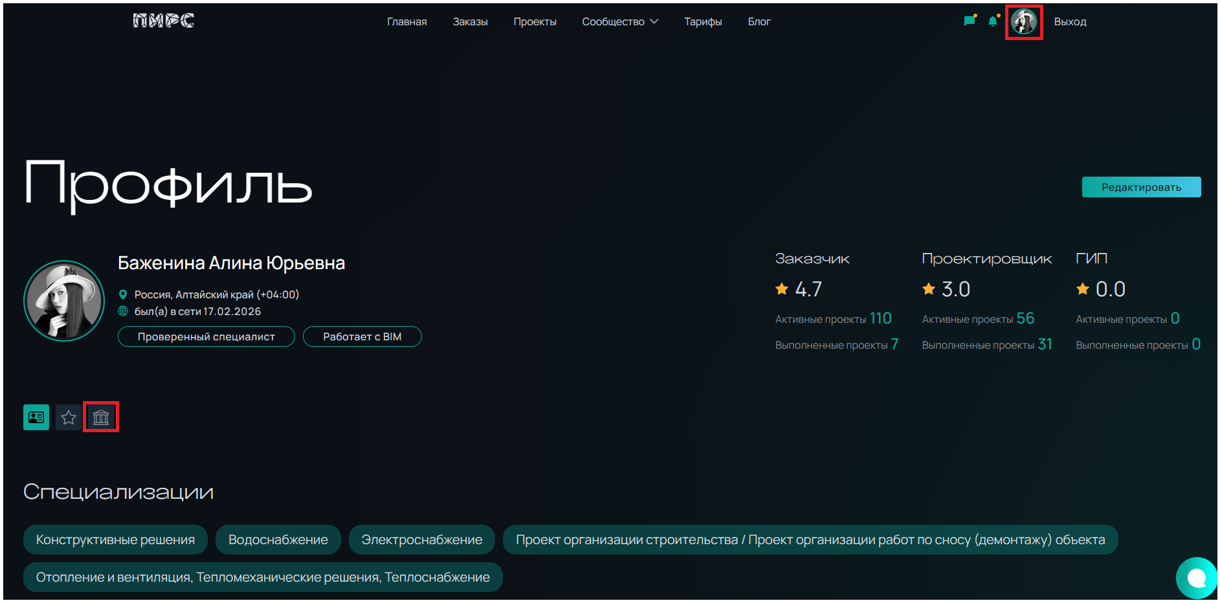Open the chat messages icon
The image size is (1220, 603).
[x=969, y=21]
